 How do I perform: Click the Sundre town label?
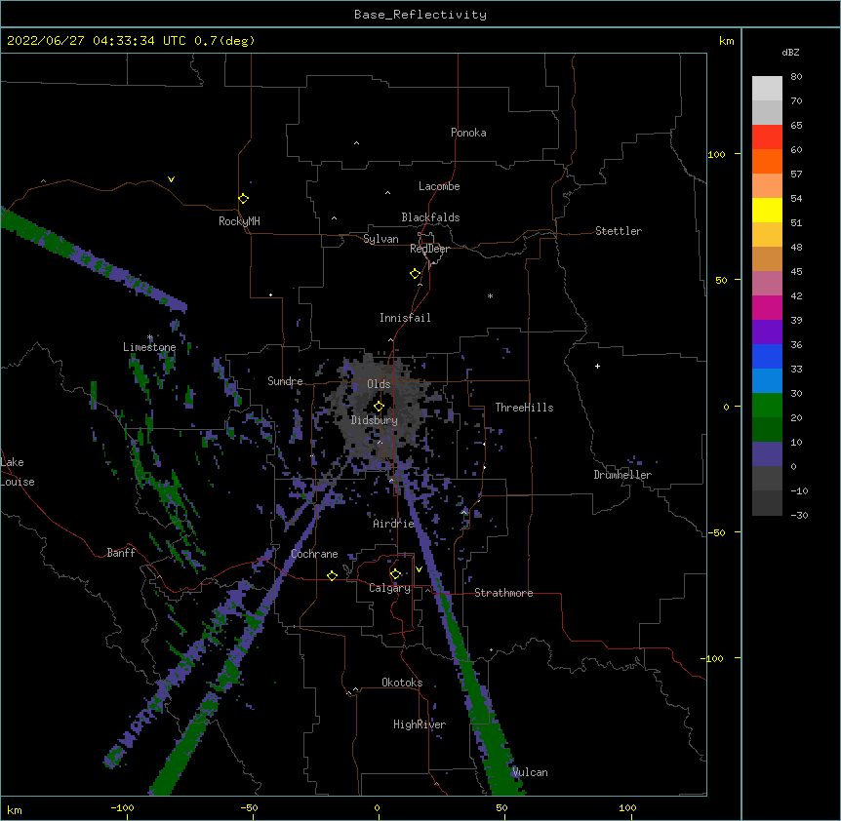tap(285, 381)
